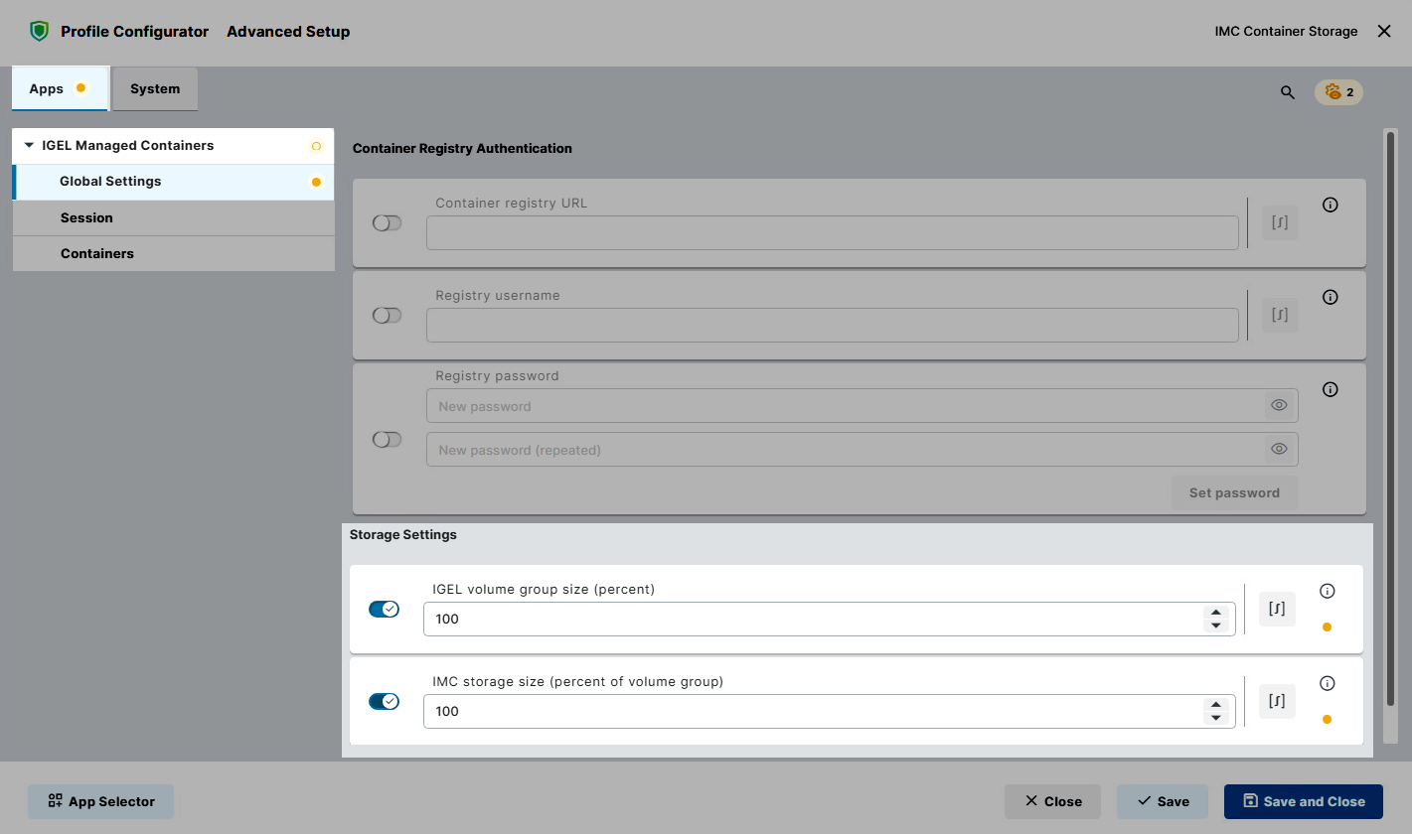
Task: Open info icon for Registry password
Action: 1331,389
